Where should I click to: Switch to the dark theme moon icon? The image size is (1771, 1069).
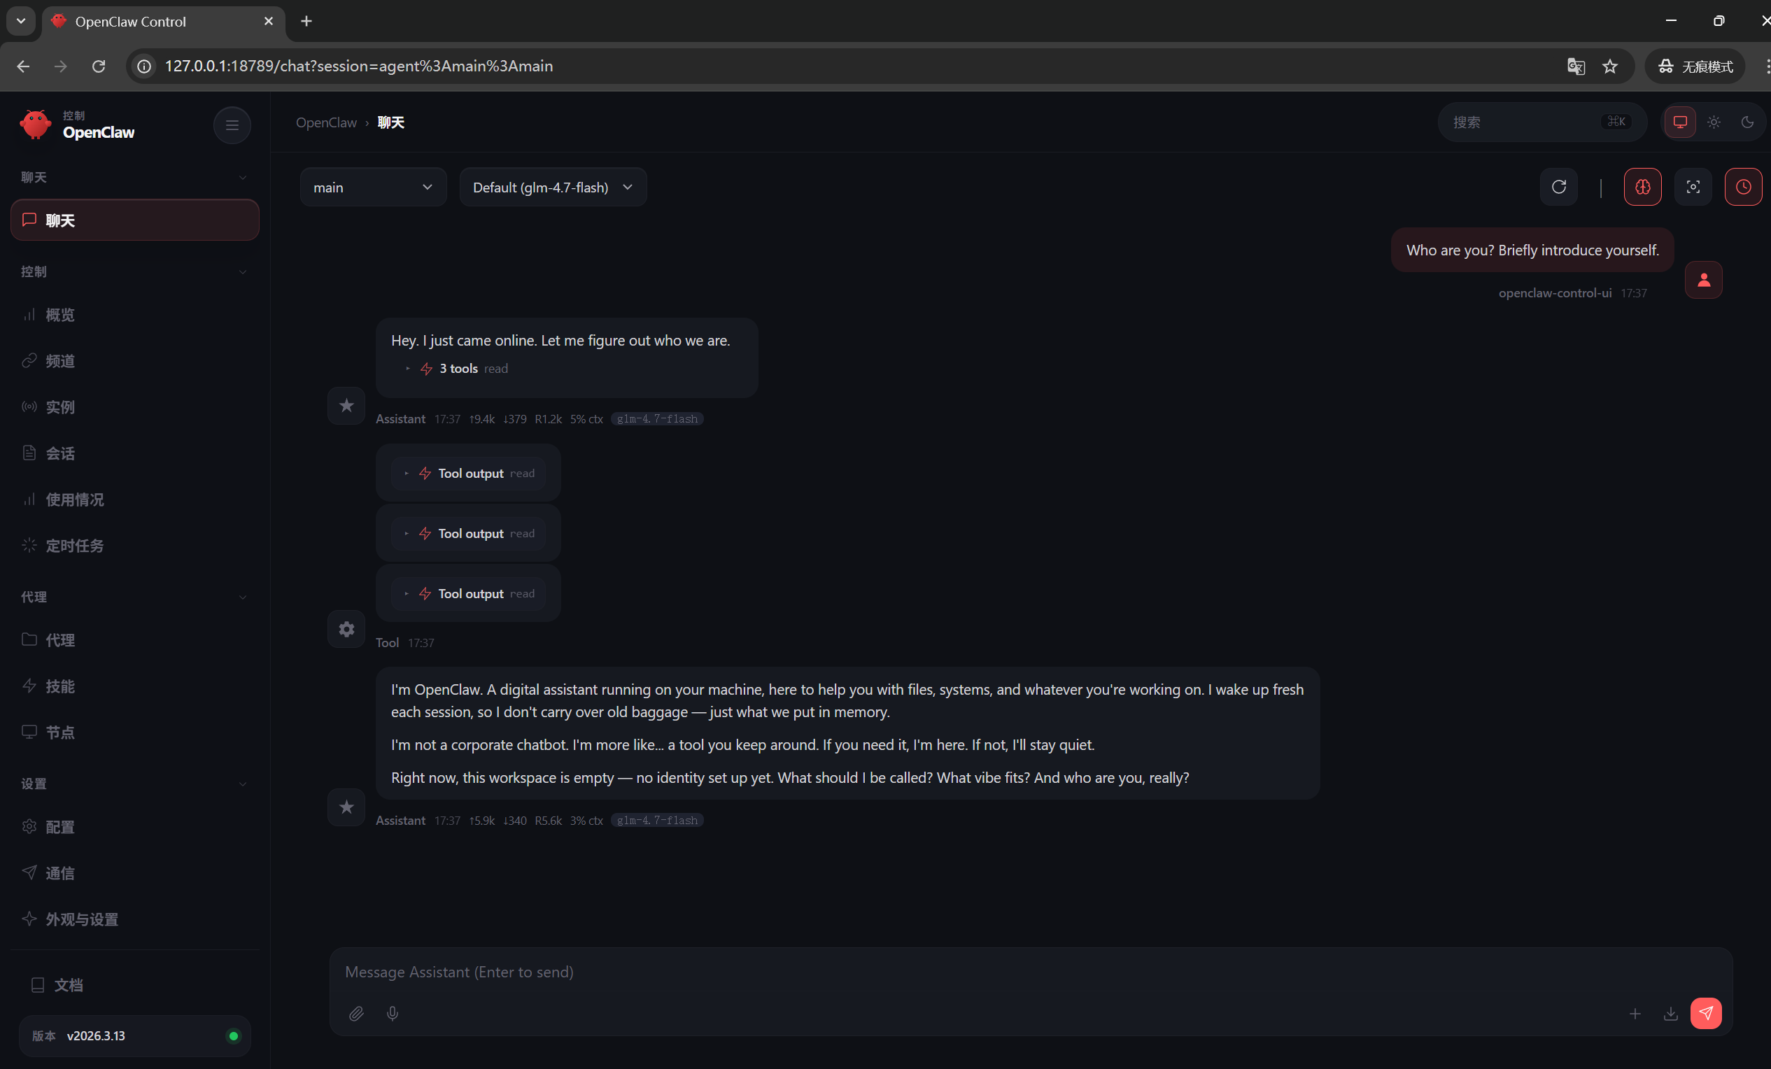tap(1747, 122)
